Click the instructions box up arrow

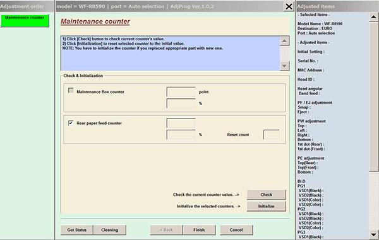tap(284, 41)
